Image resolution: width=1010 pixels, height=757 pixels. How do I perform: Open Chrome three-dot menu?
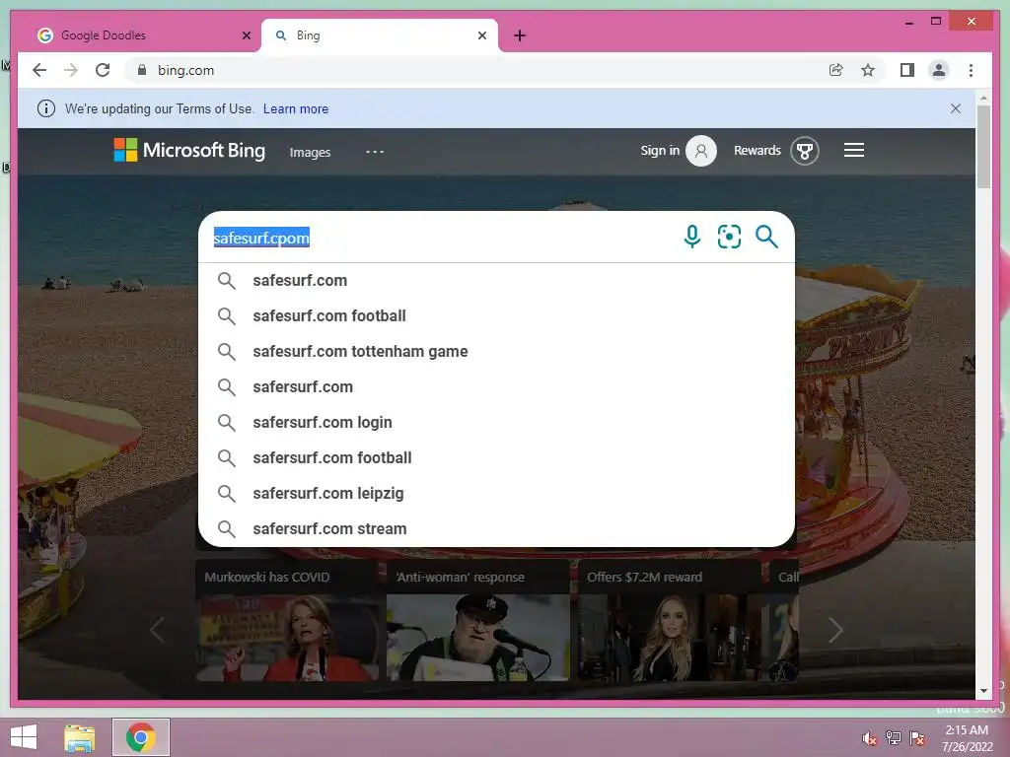pos(971,70)
